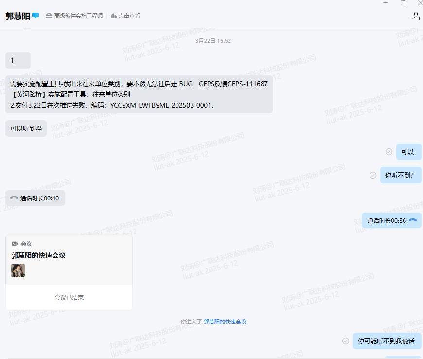Click read-status check beside 你可能听不到我说话

(346, 341)
